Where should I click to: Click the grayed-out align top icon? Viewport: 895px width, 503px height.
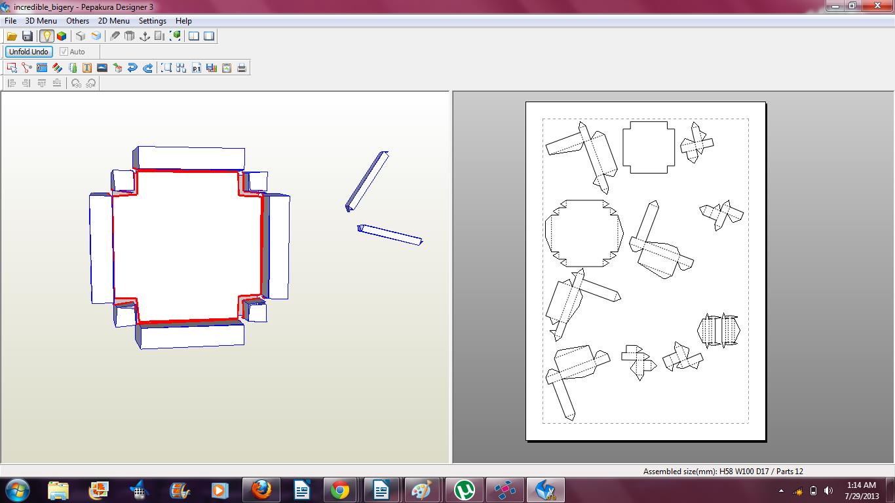click(x=42, y=83)
